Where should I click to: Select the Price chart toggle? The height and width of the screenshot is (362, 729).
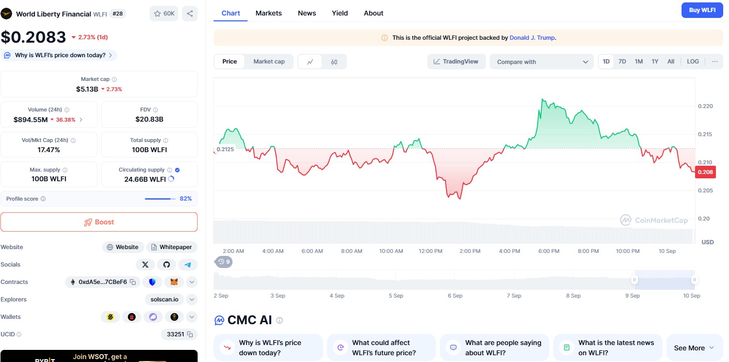tap(230, 62)
